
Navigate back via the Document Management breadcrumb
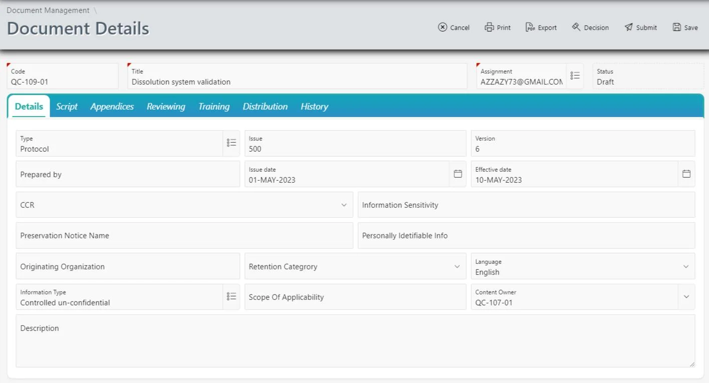click(x=48, y=10)
